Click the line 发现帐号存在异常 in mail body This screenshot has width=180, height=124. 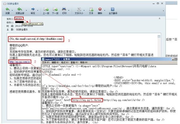[43, 52]
